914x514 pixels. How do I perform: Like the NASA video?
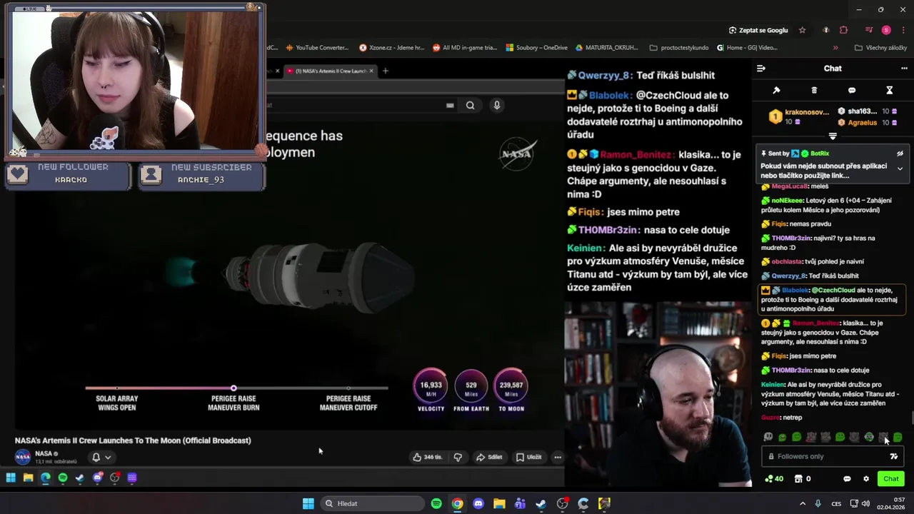[427, 457]
